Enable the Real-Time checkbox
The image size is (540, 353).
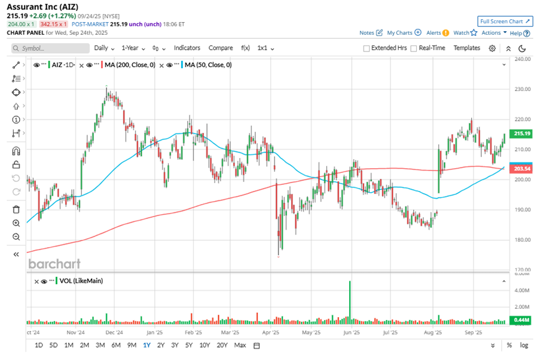point(414,48)
